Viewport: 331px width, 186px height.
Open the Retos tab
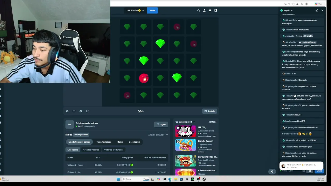click(120, 142)
